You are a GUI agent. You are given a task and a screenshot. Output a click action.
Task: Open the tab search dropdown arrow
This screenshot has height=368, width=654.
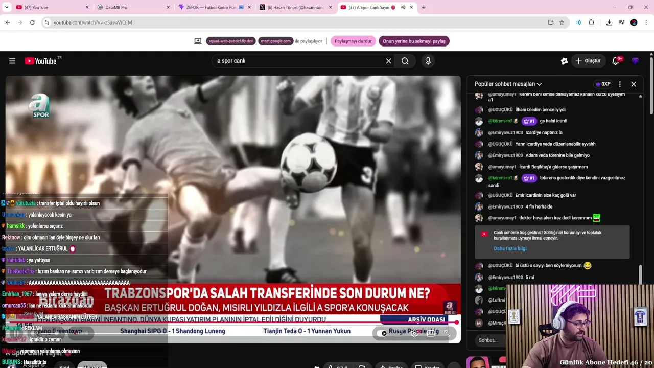tap(8, 7)
